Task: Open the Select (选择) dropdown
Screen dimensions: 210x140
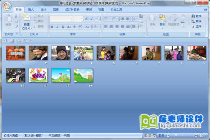Action: click(x=204, y=26)
